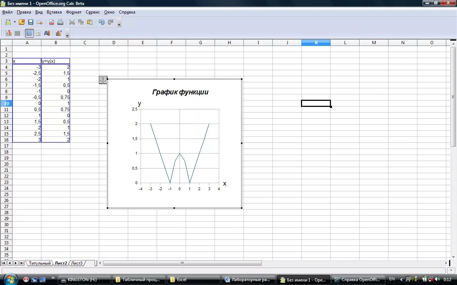
Task: Export directly as PDF icon
Action: point(51,22)
